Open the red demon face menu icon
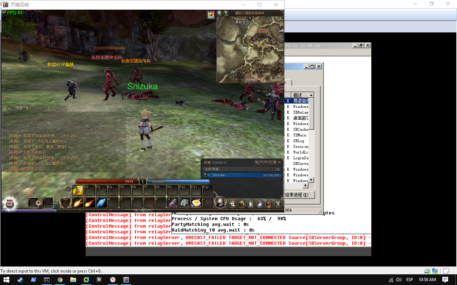 coord(269,204)
